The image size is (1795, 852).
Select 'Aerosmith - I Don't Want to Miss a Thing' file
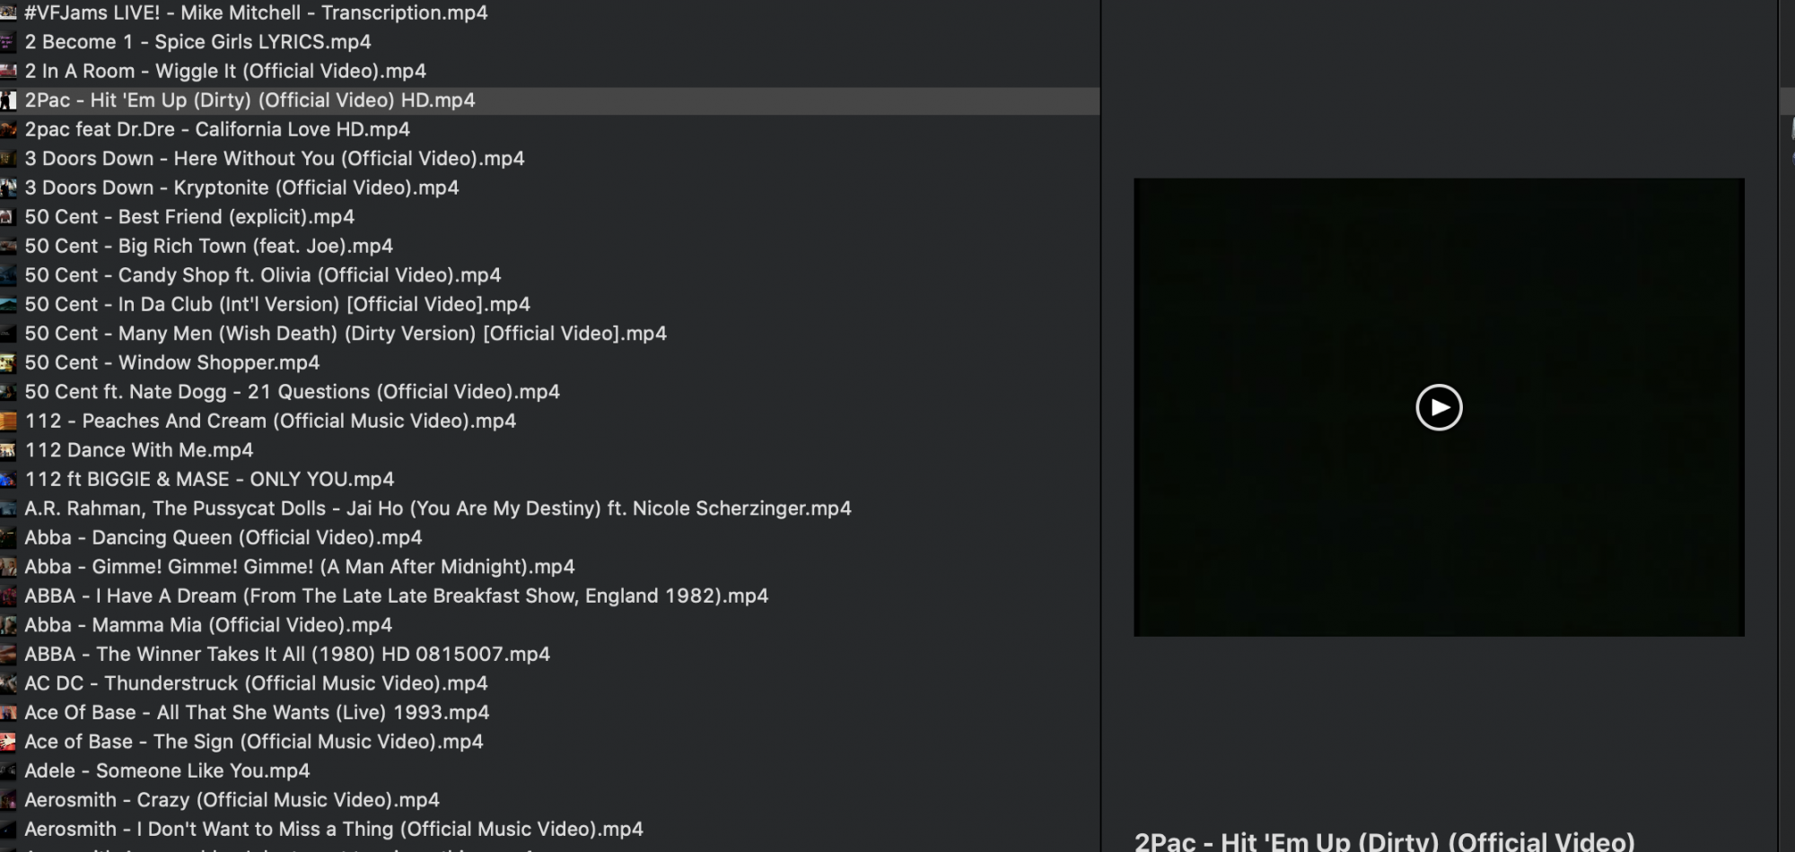(334, 829)
